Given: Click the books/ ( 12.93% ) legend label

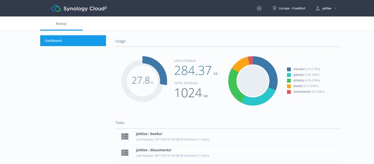Looking at the screenshot, I should pos(306,86).
